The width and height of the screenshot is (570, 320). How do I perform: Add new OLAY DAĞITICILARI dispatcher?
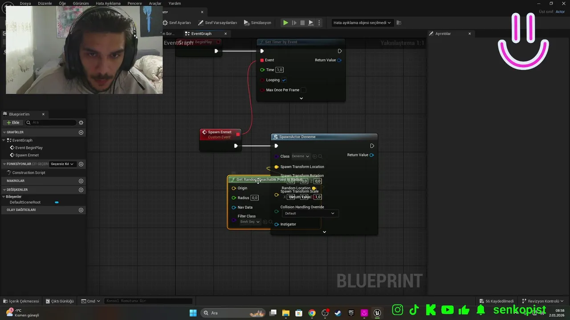(x=81, y=210)
